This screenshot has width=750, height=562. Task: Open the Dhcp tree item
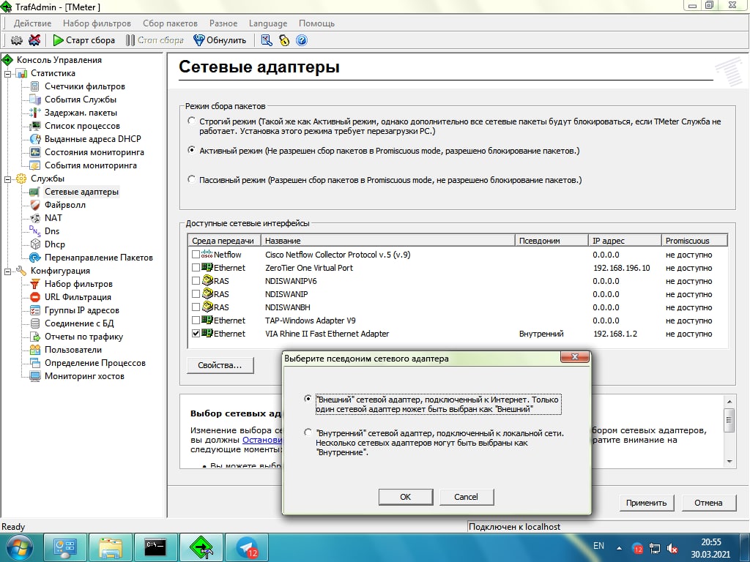(54, 244)
